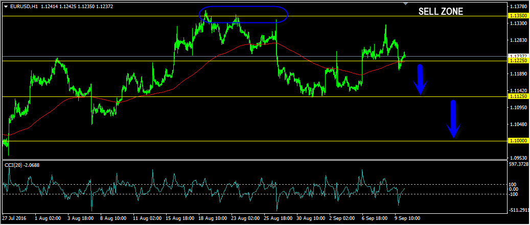
Task: Click the CCI scale value -511.2911
Action: point(519,210)
